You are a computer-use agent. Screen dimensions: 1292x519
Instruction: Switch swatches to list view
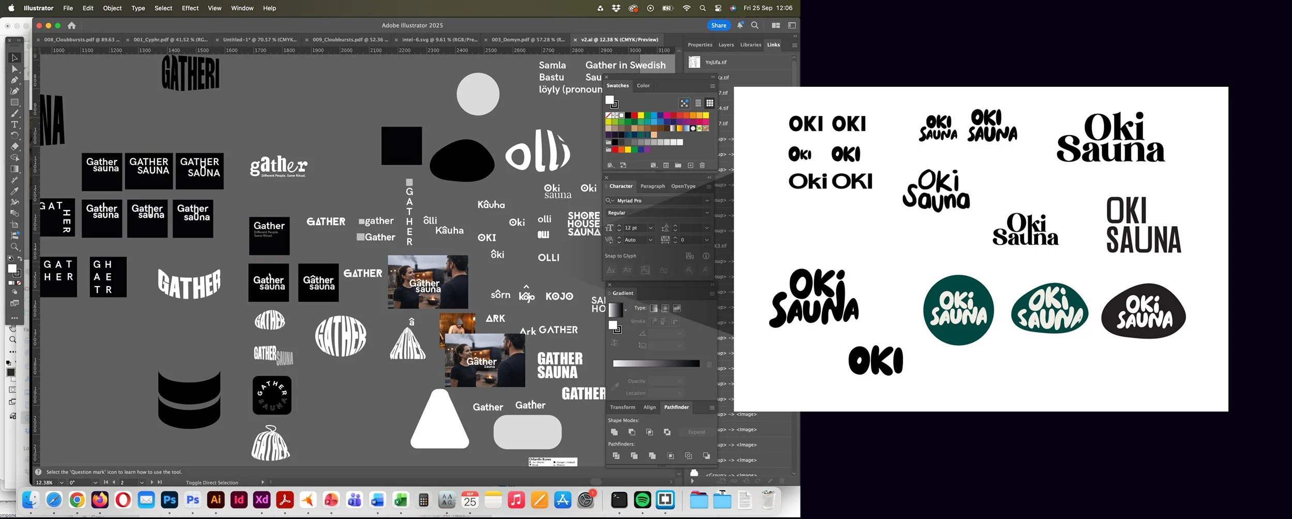[698, 103]
